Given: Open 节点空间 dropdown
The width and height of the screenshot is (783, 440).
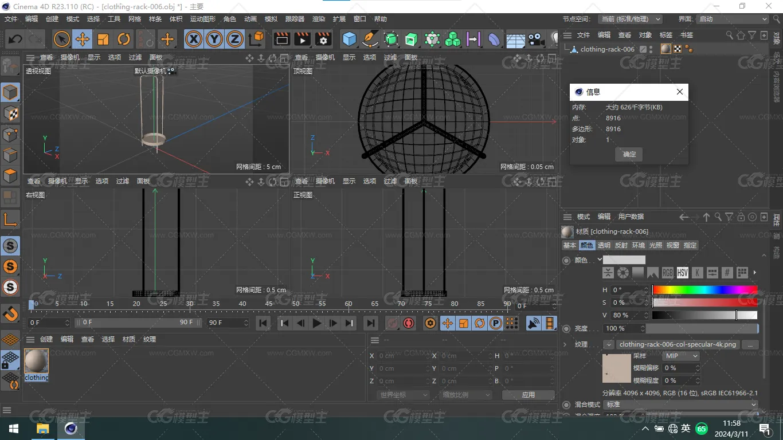Looking at the screenshot, I should [x=630, y=19].
